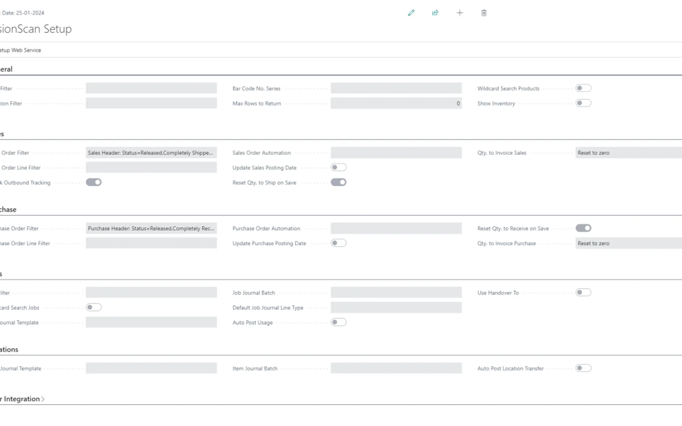Click the pencil edit icon

pos(411,13)
